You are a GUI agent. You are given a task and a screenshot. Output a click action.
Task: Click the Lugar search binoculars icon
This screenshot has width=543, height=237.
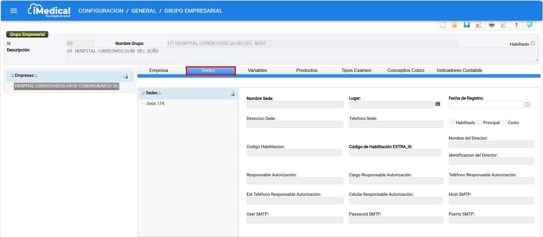coord(438,104)
